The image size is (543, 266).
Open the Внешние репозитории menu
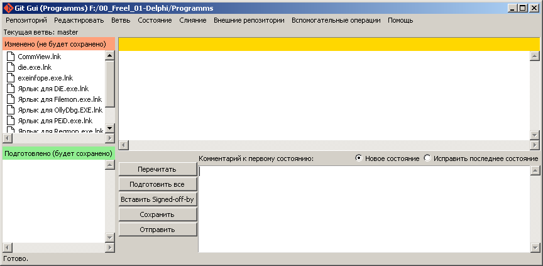click(x=249, y=20)
